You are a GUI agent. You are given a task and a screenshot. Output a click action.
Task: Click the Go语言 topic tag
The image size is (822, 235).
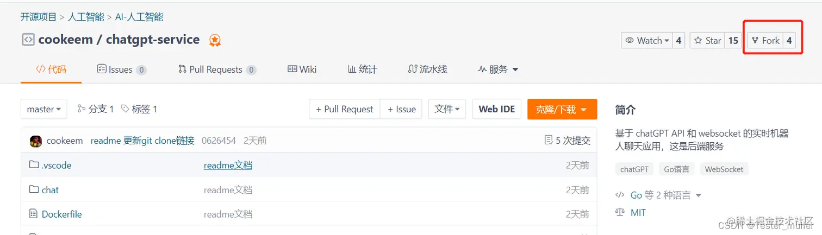pyautogui.click(x=677, y=169)
